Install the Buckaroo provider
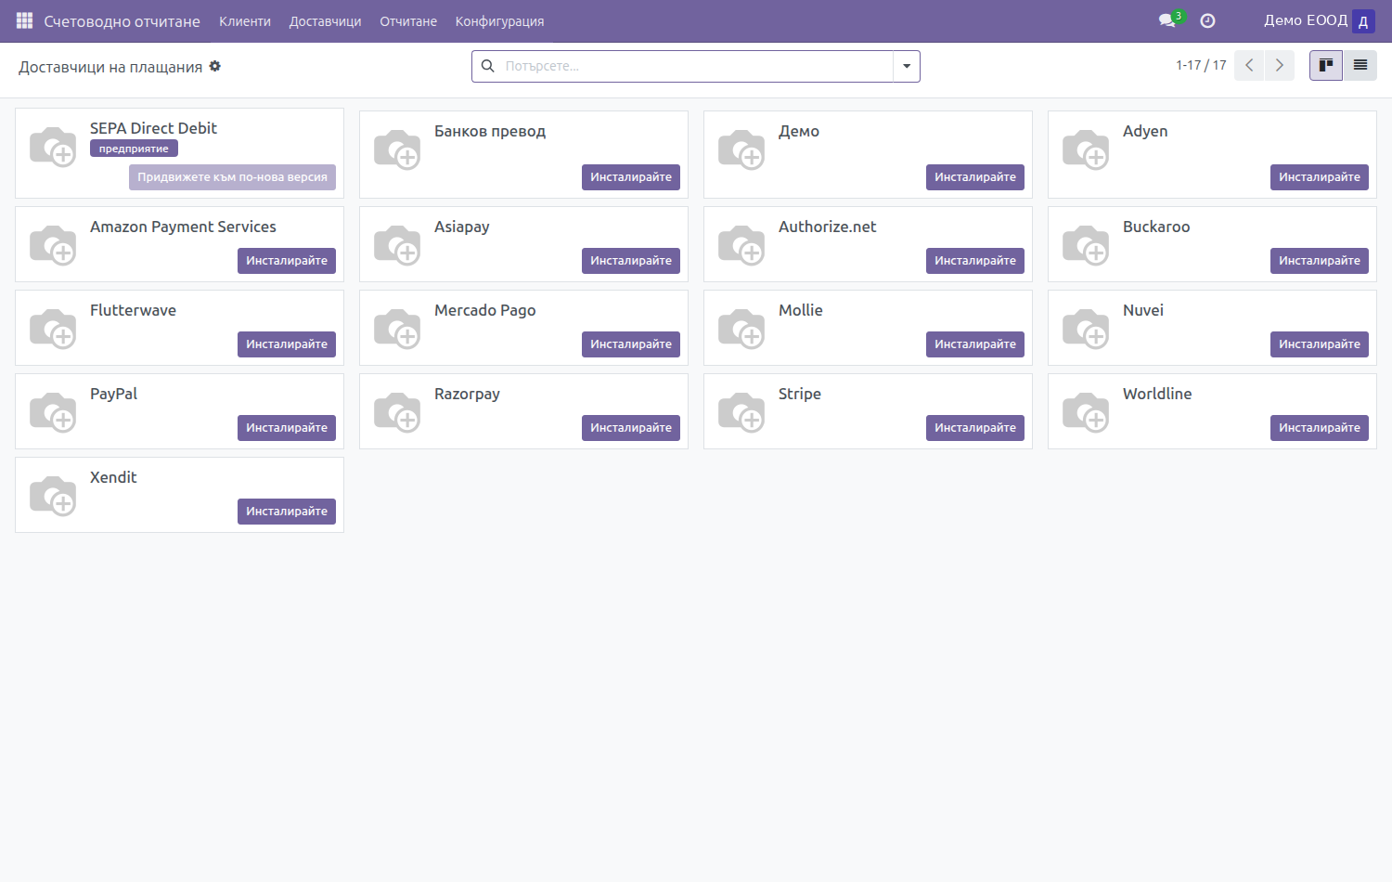The height and width of the screenshot is (882, 1392). [x=1320, y=261]
